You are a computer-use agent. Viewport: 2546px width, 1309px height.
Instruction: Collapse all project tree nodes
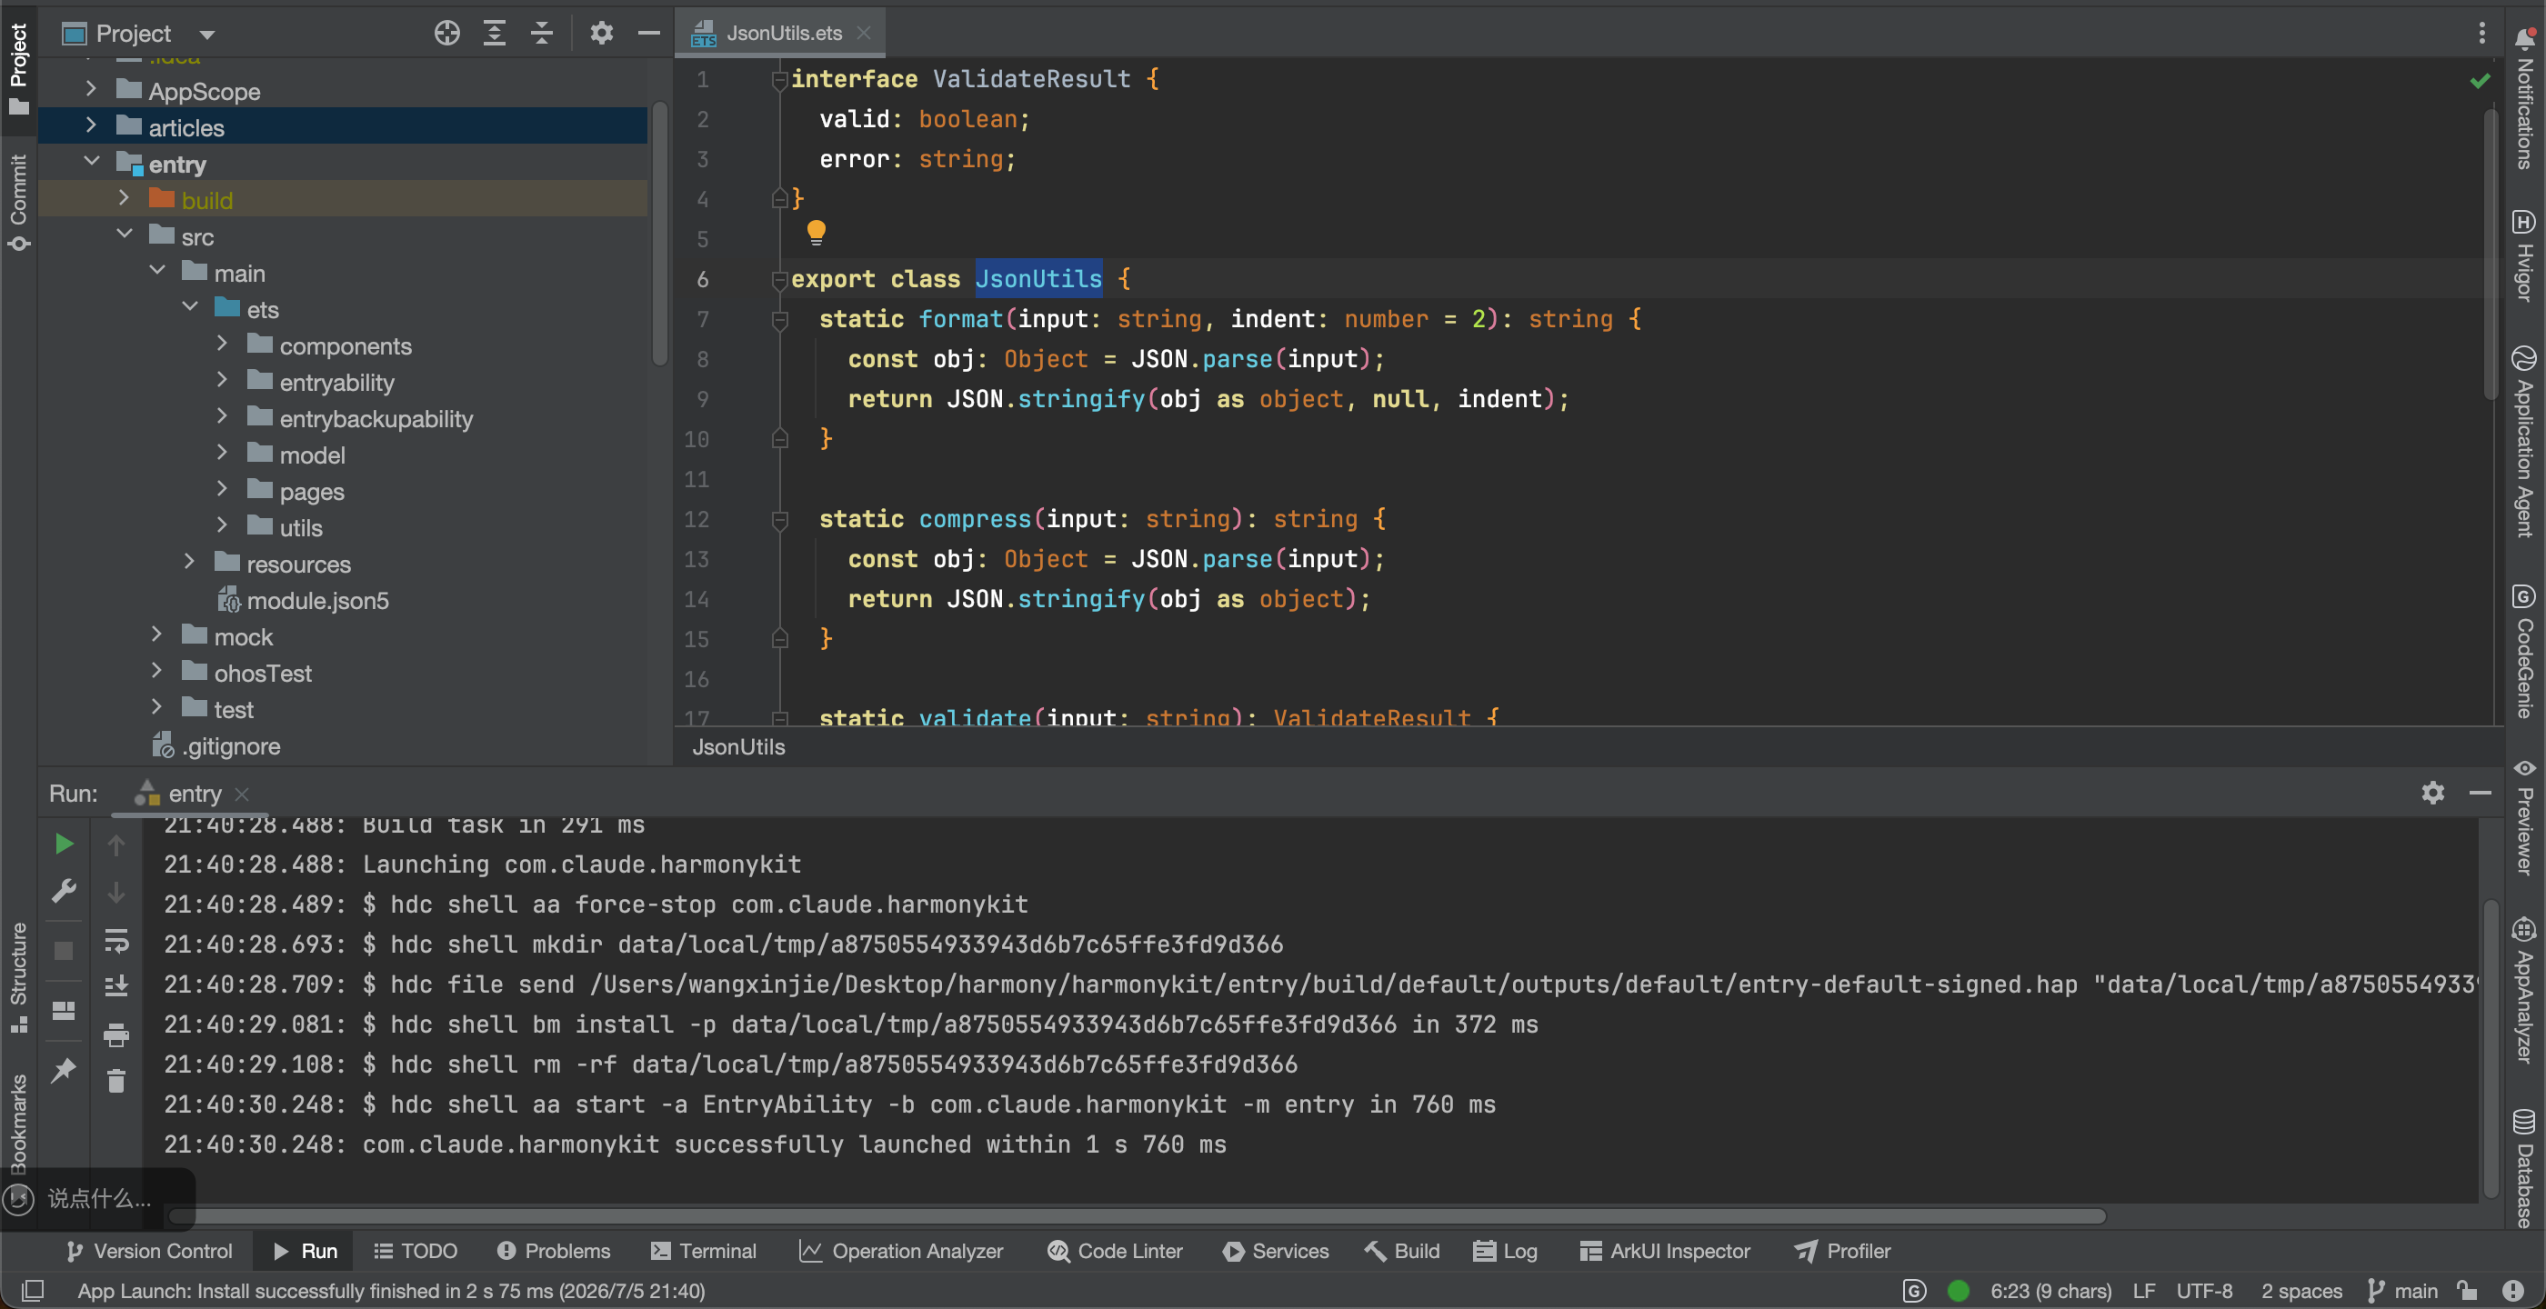click(x=542, y=33)
